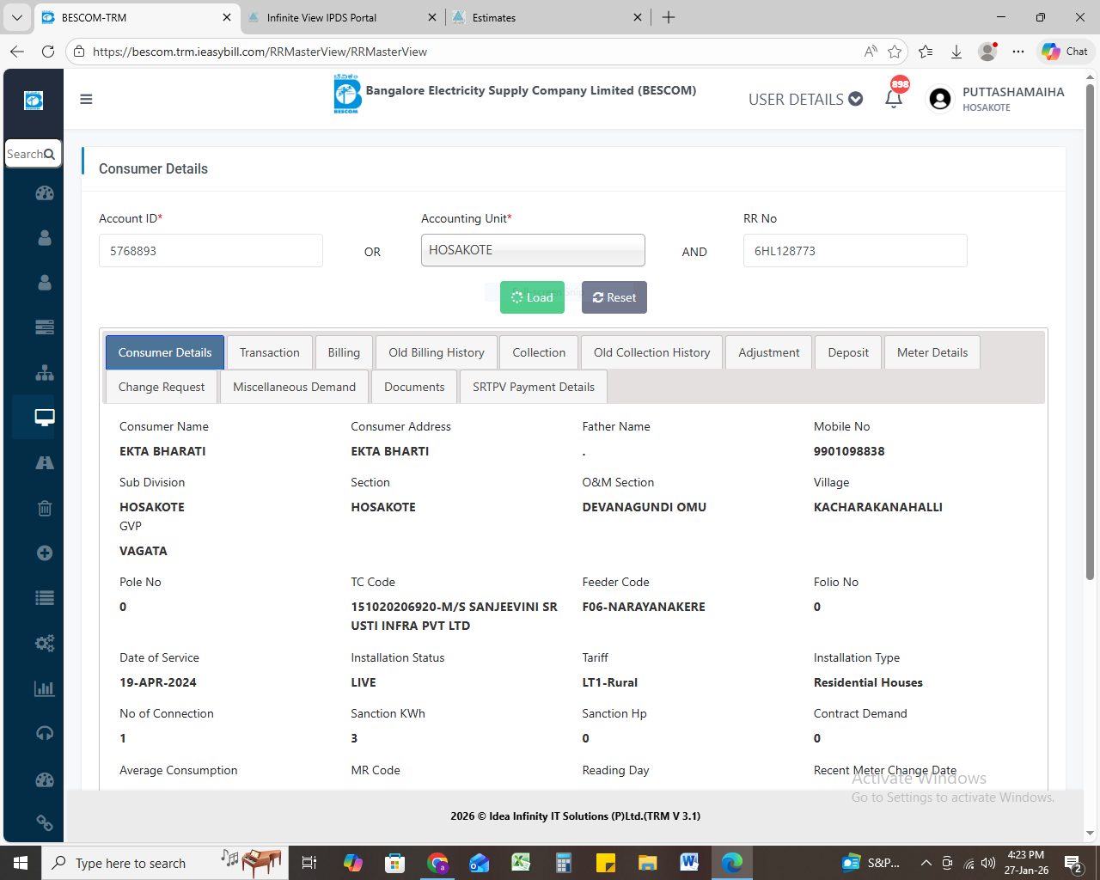Screen dimensions: 1100x880
Task: Click the browser favorites star icon
Action: click(895, 52)
